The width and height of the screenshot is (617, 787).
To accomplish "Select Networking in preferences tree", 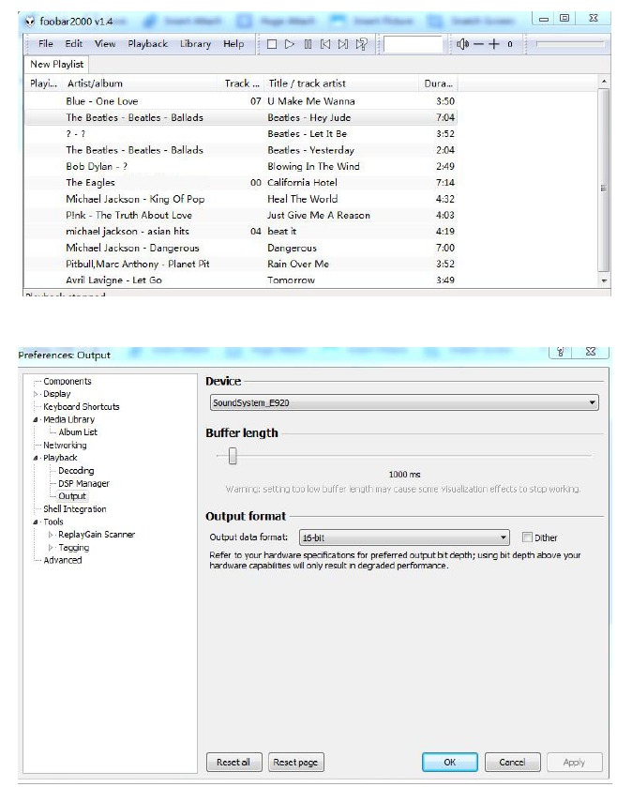I will (65, 446).
